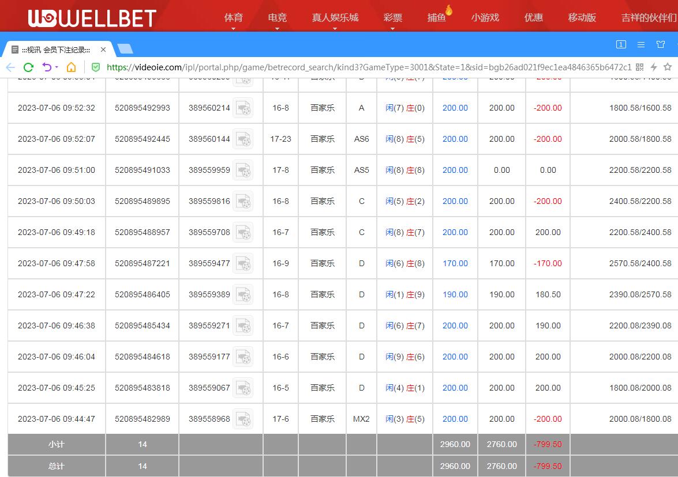Open the 捕鱼 menu item
The height and width of the screenshot is (477, 678).
point(436,18)
